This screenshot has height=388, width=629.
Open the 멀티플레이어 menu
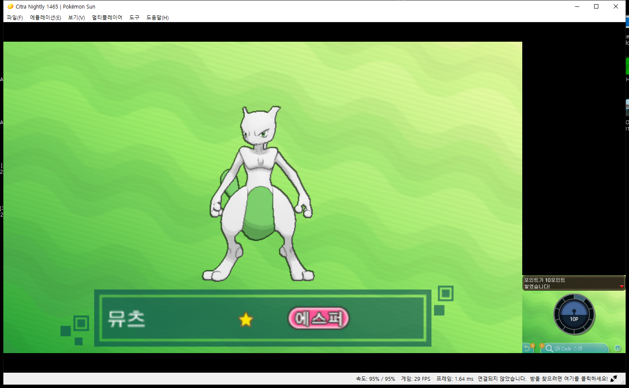click(x=107, y=17)
